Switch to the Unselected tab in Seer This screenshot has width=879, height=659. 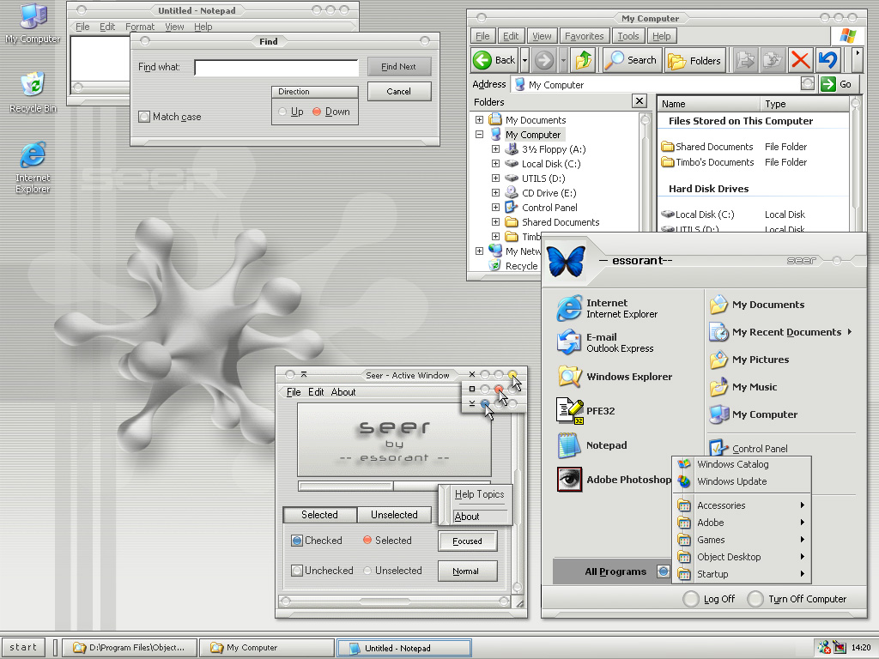click(394, 515)
